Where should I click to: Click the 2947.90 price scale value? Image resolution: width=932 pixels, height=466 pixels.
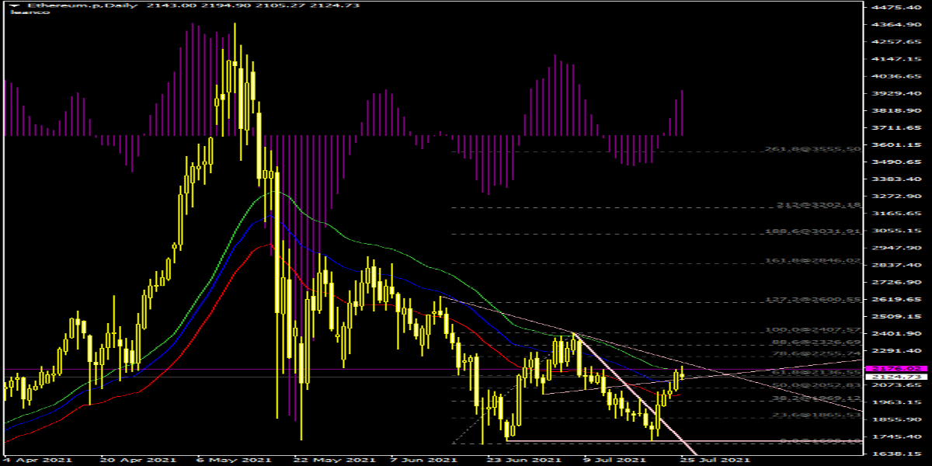tap(896, 249)
